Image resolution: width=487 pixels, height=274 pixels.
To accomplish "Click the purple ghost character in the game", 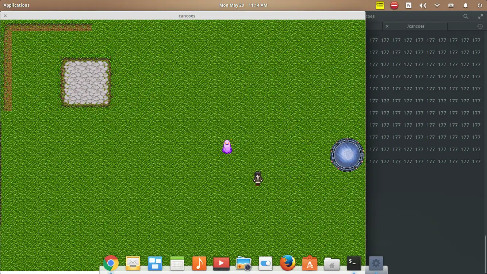I will coord(227,147).
